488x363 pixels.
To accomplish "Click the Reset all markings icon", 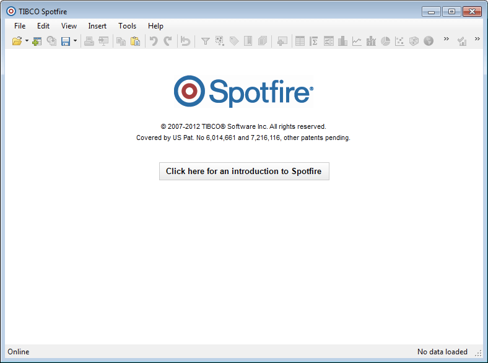I will [x=186, y=41].
